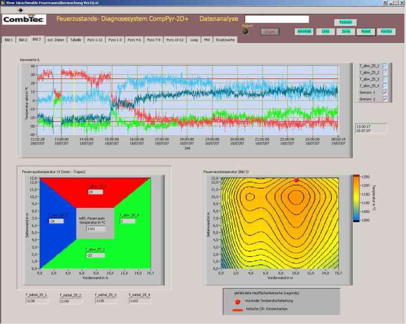Click the 1250 label on the temperature scale
Screen dimensions: 406x324
(x=365, y=177)
